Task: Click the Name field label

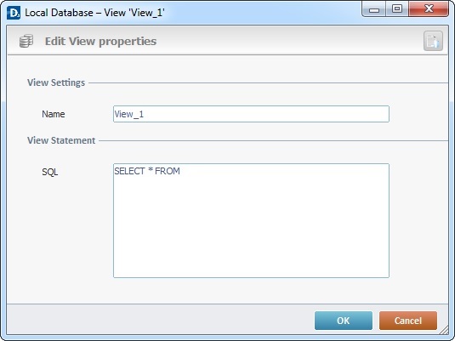Action: click(54, 114)
